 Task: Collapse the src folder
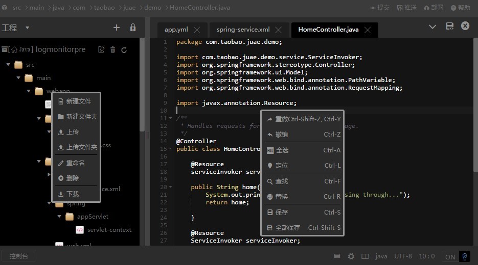8,64
